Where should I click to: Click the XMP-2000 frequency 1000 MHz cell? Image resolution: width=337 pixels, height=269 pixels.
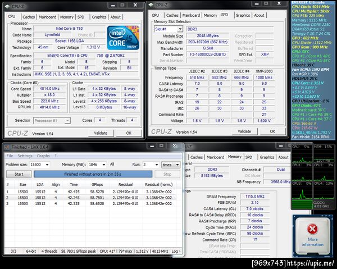click(x=264, y=77)
